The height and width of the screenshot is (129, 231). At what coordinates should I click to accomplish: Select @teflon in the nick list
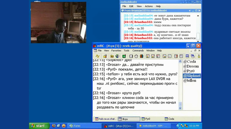[x=190, y=81]
